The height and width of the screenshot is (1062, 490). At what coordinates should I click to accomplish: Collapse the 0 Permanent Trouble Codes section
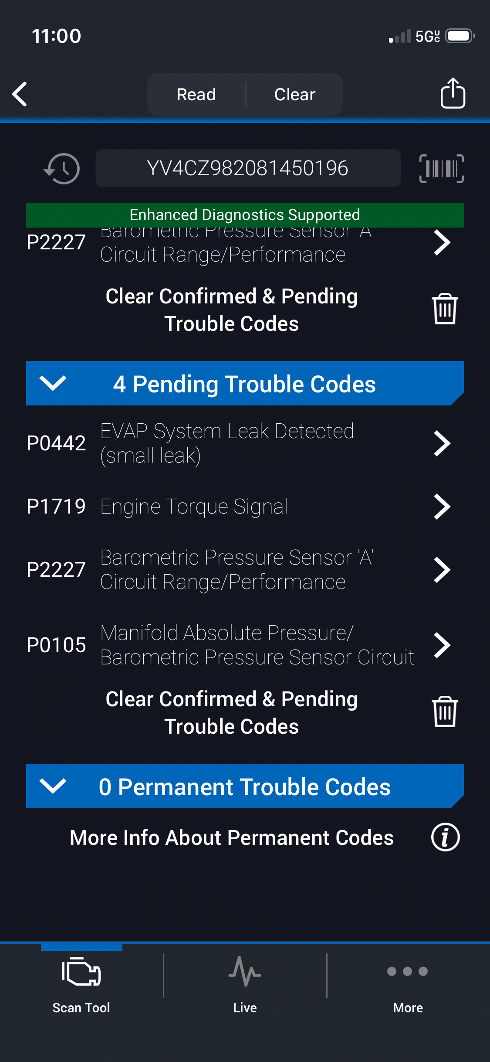coord(53,786)
